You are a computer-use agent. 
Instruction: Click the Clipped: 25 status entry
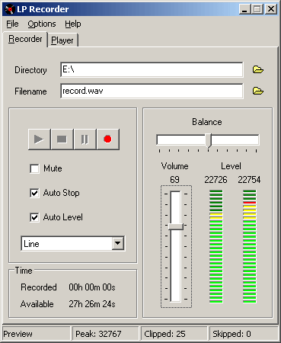click(174, 334)
